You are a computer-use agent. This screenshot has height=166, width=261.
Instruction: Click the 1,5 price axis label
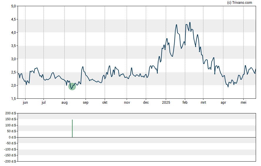tap(14, 99)
